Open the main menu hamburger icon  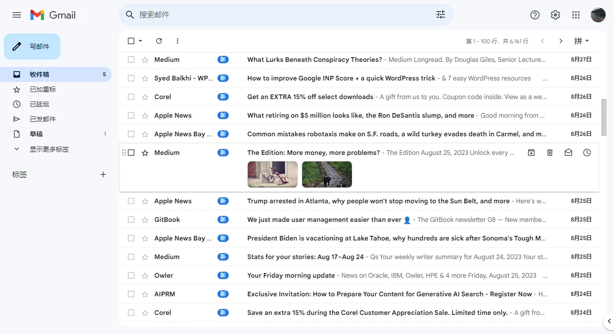(17, 15)
